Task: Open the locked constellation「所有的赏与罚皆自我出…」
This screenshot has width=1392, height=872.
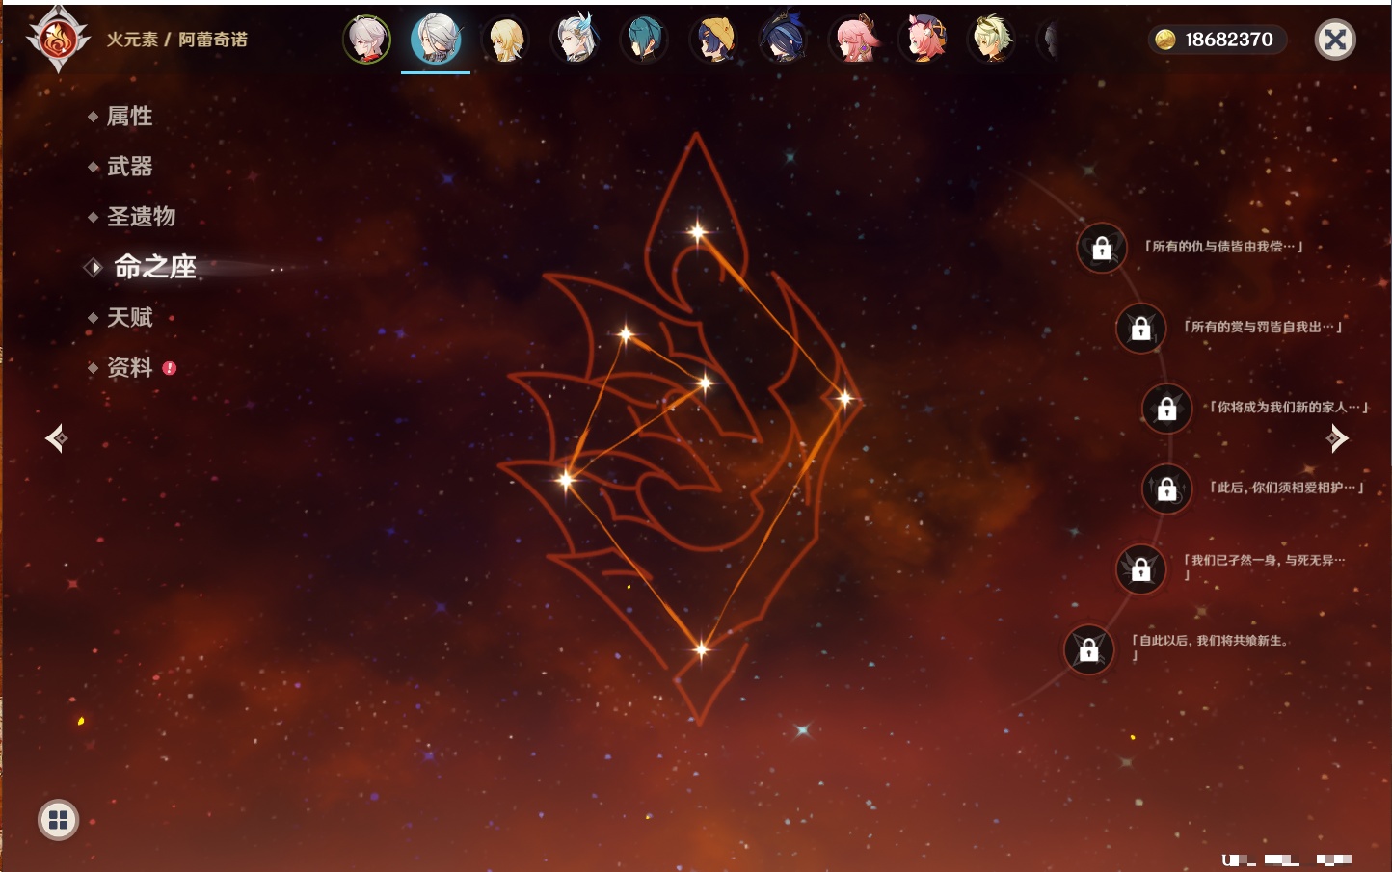Action: coord(1141,329)
